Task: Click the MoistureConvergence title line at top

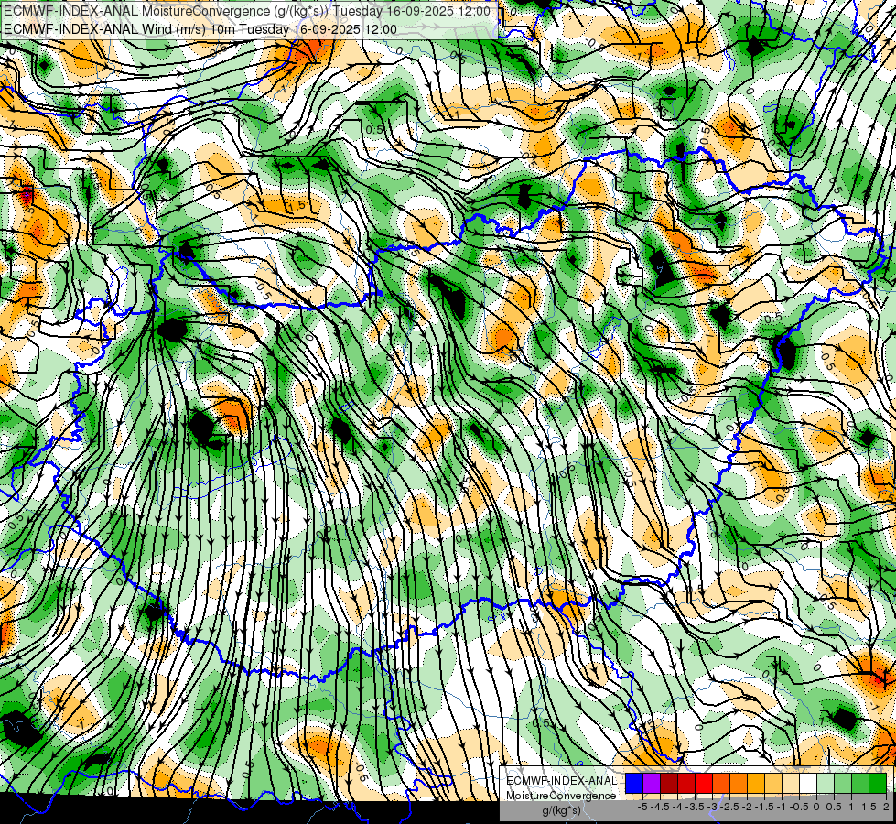Action: click(247, 11)
